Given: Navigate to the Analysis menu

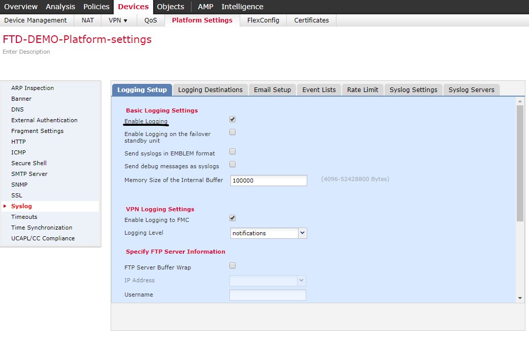Looking at the screenshot, I should [60, 7].
